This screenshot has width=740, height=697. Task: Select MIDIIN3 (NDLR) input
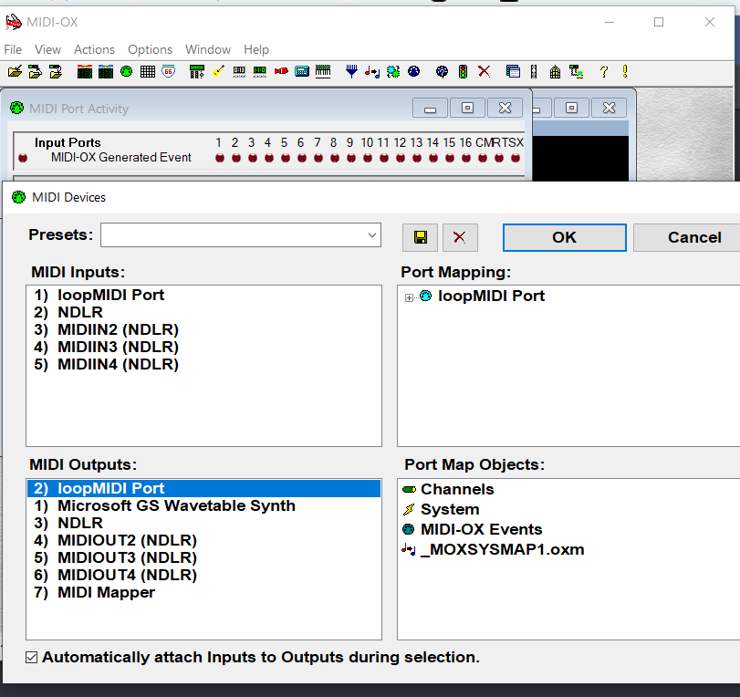pos(203,348)
